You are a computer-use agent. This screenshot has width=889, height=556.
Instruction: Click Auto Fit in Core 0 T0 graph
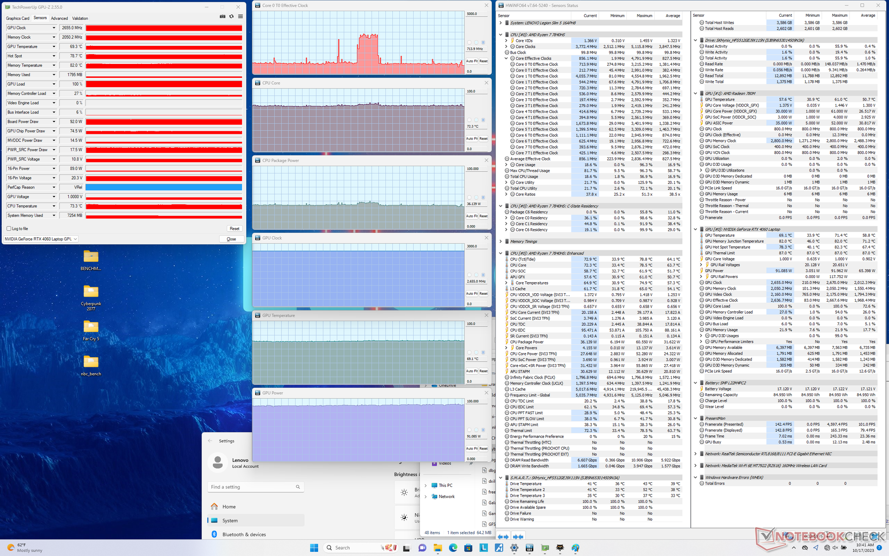[x=472, y=61]
